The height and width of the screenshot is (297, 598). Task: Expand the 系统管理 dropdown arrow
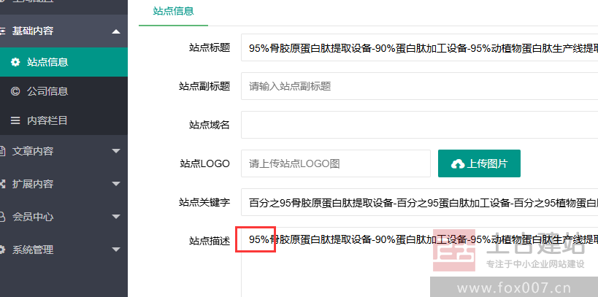116,250
